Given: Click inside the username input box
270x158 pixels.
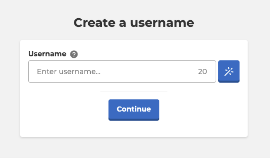Looking at the screenshot, I should [x=122, y=71].
